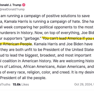View the ReTruths count for this post
The height and width of the screenshot is (91, 94).
pyautogui.click(x=5, y=85)
